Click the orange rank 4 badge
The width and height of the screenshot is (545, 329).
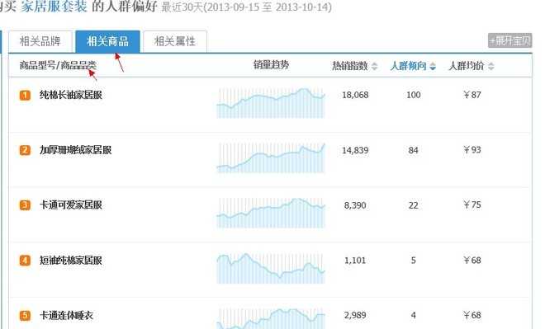click(x=25, y=261)
